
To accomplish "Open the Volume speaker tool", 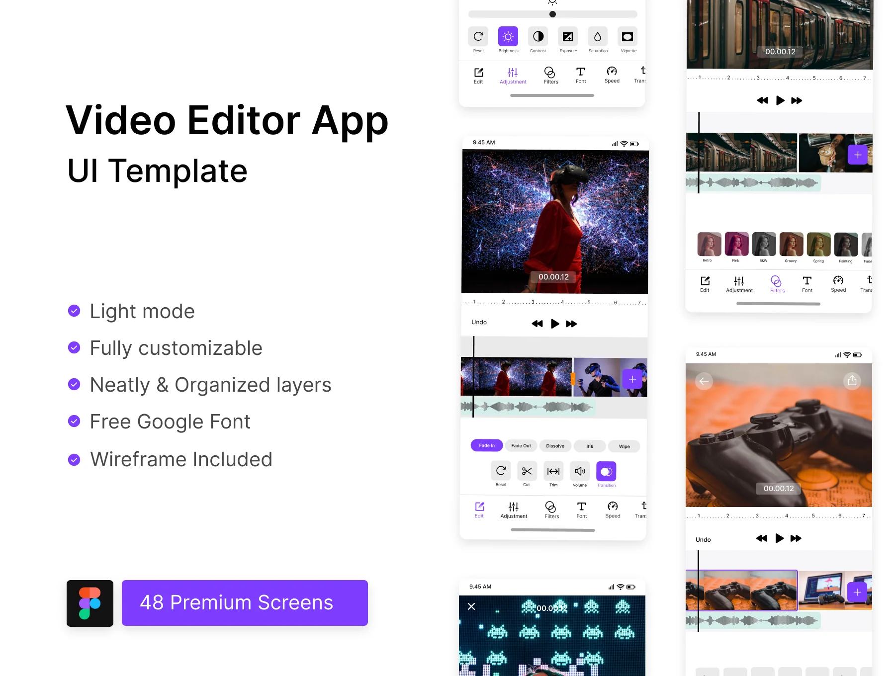I will (x=580, y=471).
